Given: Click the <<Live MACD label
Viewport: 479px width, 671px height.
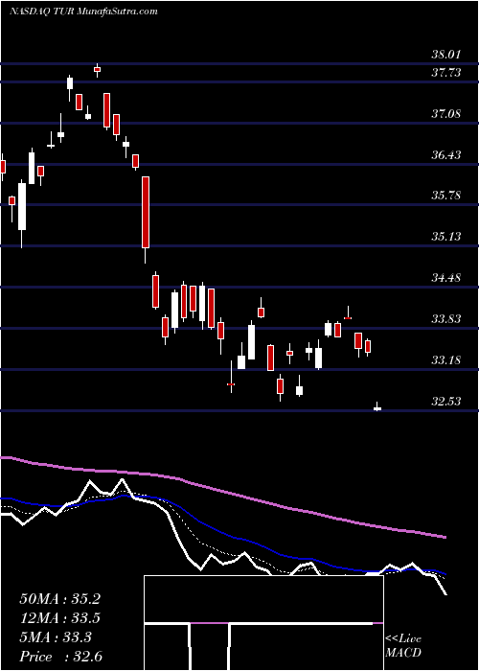Looking at the screenshot, I should click(x=403, y=646).
